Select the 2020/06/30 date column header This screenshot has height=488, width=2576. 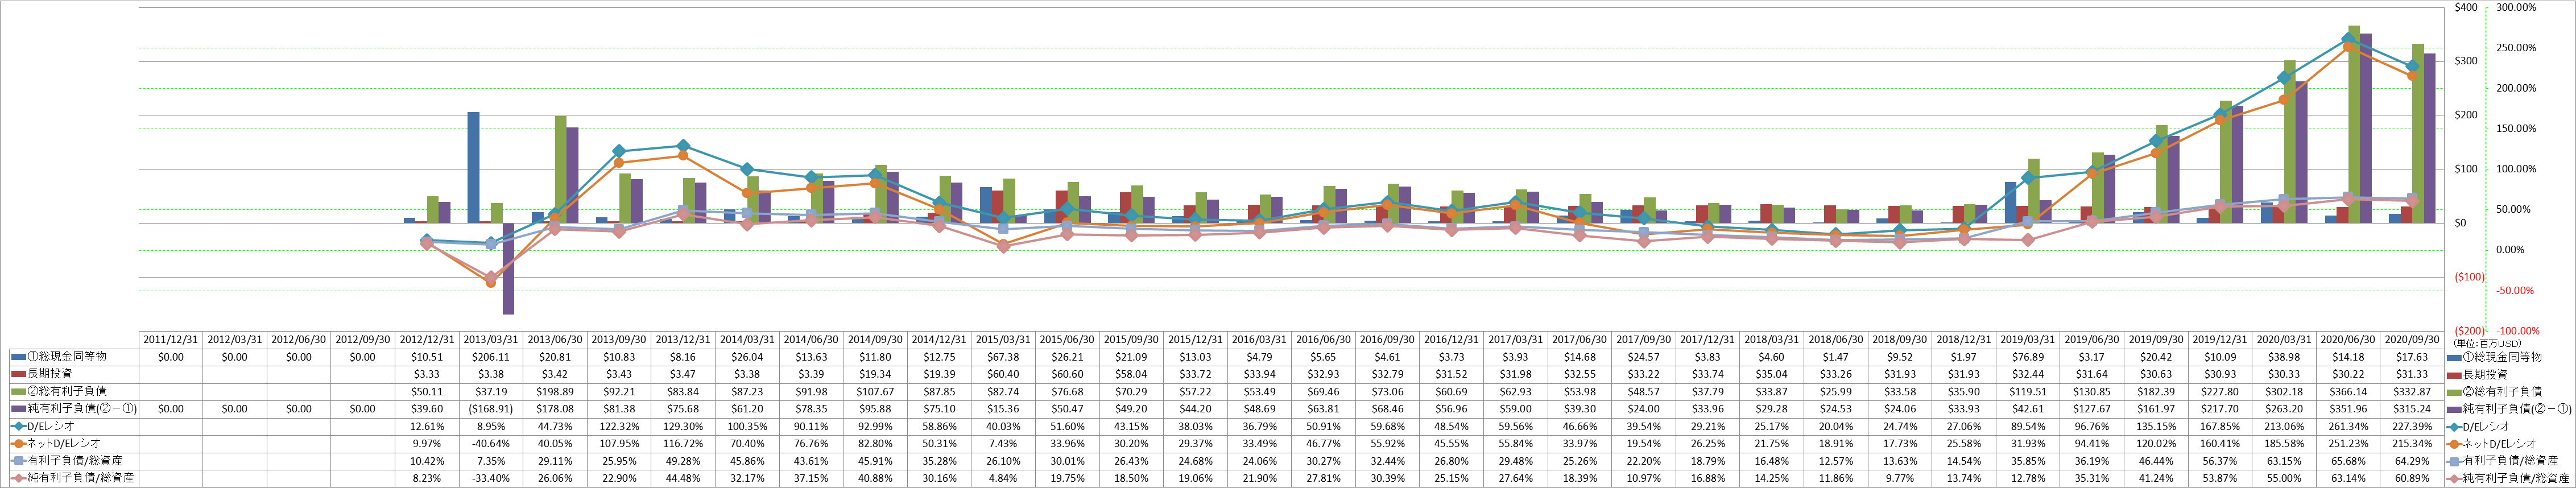[x=2347, y=339]
